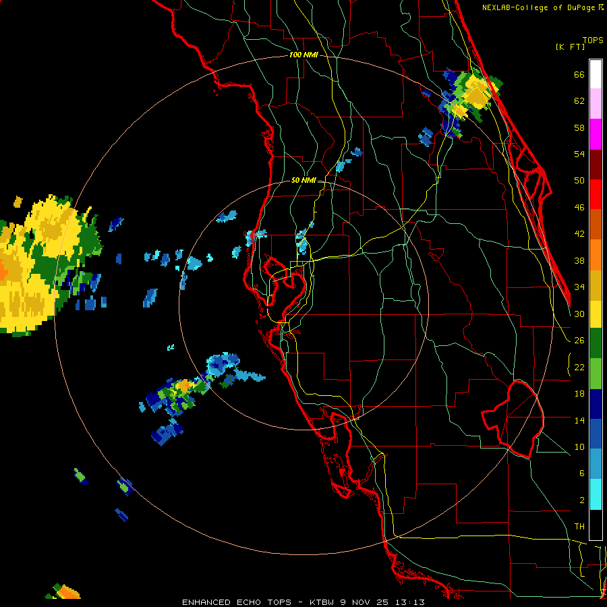The image size is (607, 607).
Task: Click the white 66 kft swatch in the legend
Action: [x=596, y=74]
